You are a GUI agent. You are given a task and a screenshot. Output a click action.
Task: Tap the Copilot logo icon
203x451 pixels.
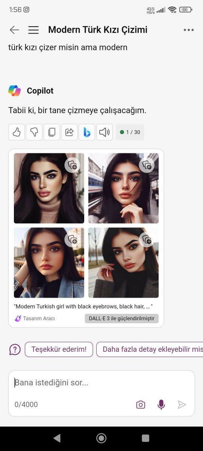point(15,91)
